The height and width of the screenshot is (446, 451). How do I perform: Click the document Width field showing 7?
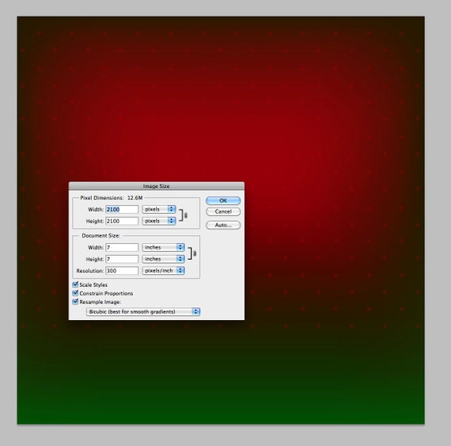coord(122,247)
